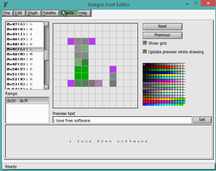This screenshot has height=171, width=216.
Task: Disable Update preview while drawing
Action: click(x=145, y=52)
